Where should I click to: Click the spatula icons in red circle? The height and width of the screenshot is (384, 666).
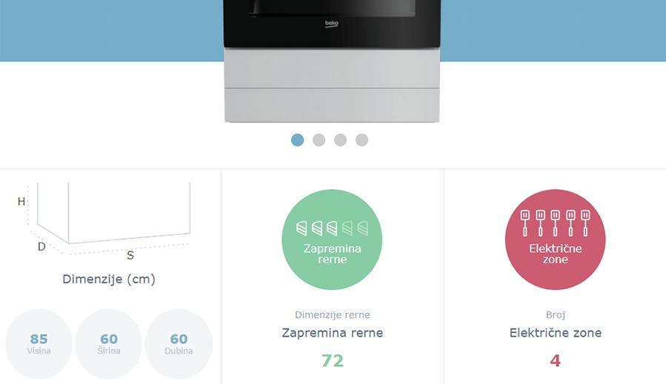[555, 223]
